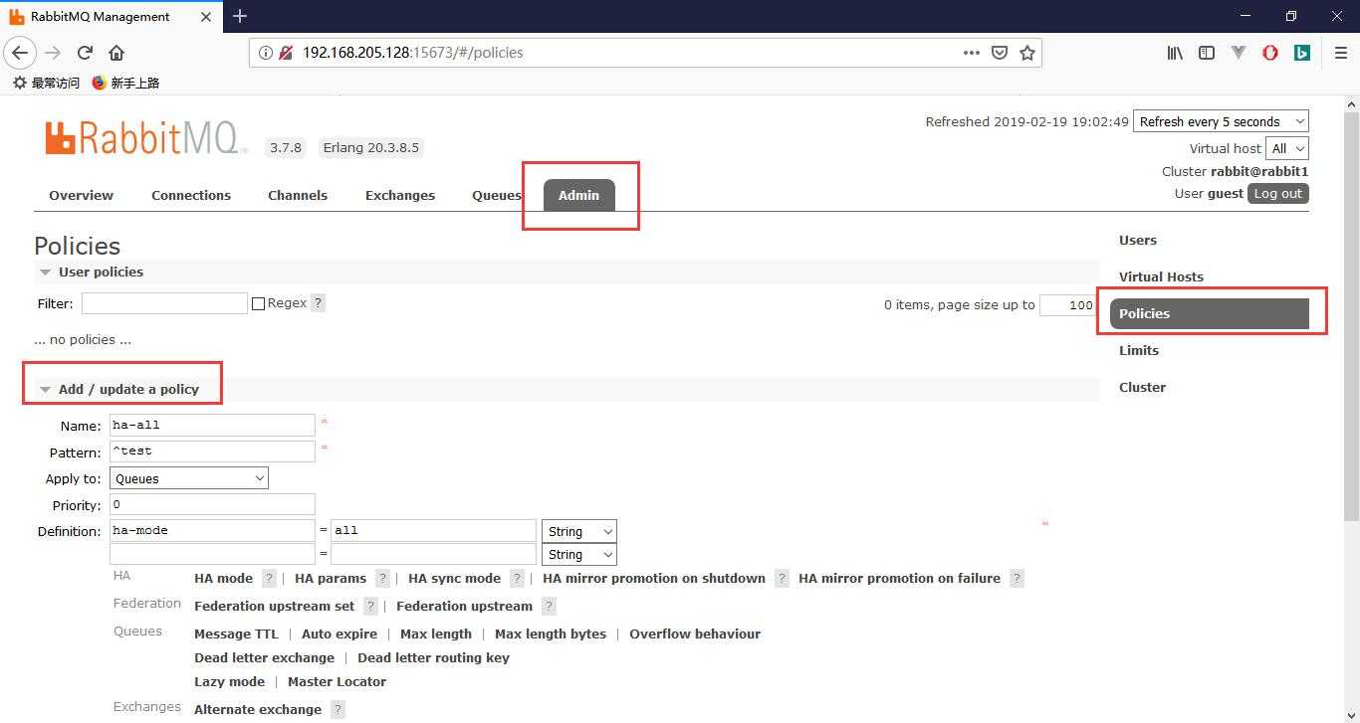Save page to Pocket icon
The height and width of the screenshot is (723, 1360).
1000,53
